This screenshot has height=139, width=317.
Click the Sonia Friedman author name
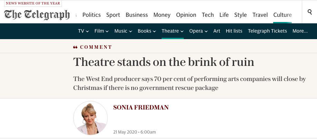point(141,107)
